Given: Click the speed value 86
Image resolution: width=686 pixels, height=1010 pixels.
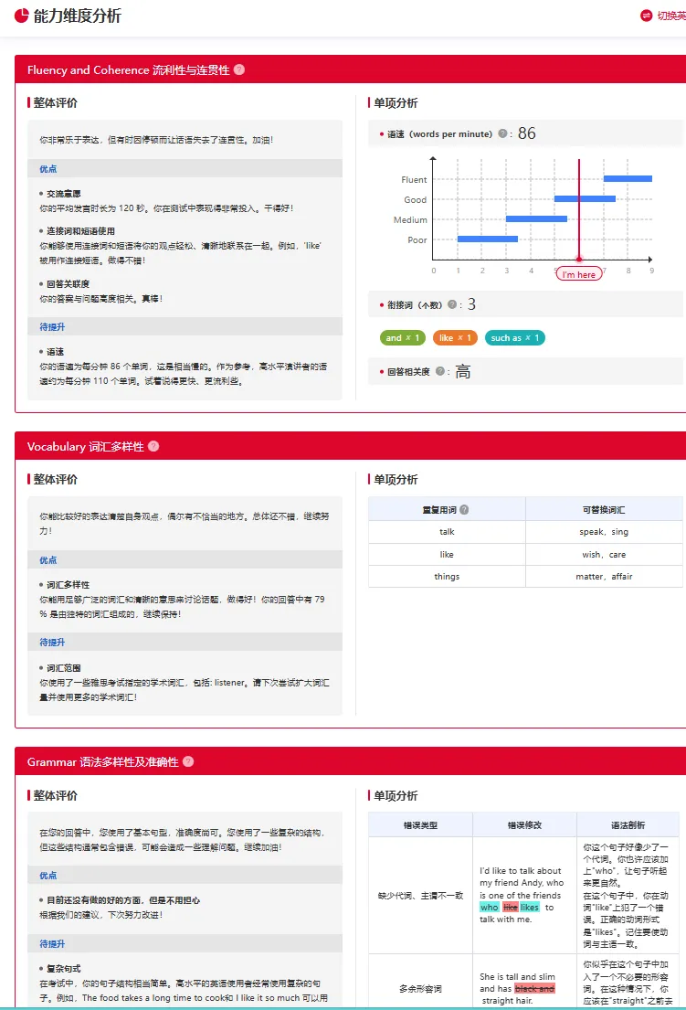Looking at the screenshot, I should coord(526,133).
